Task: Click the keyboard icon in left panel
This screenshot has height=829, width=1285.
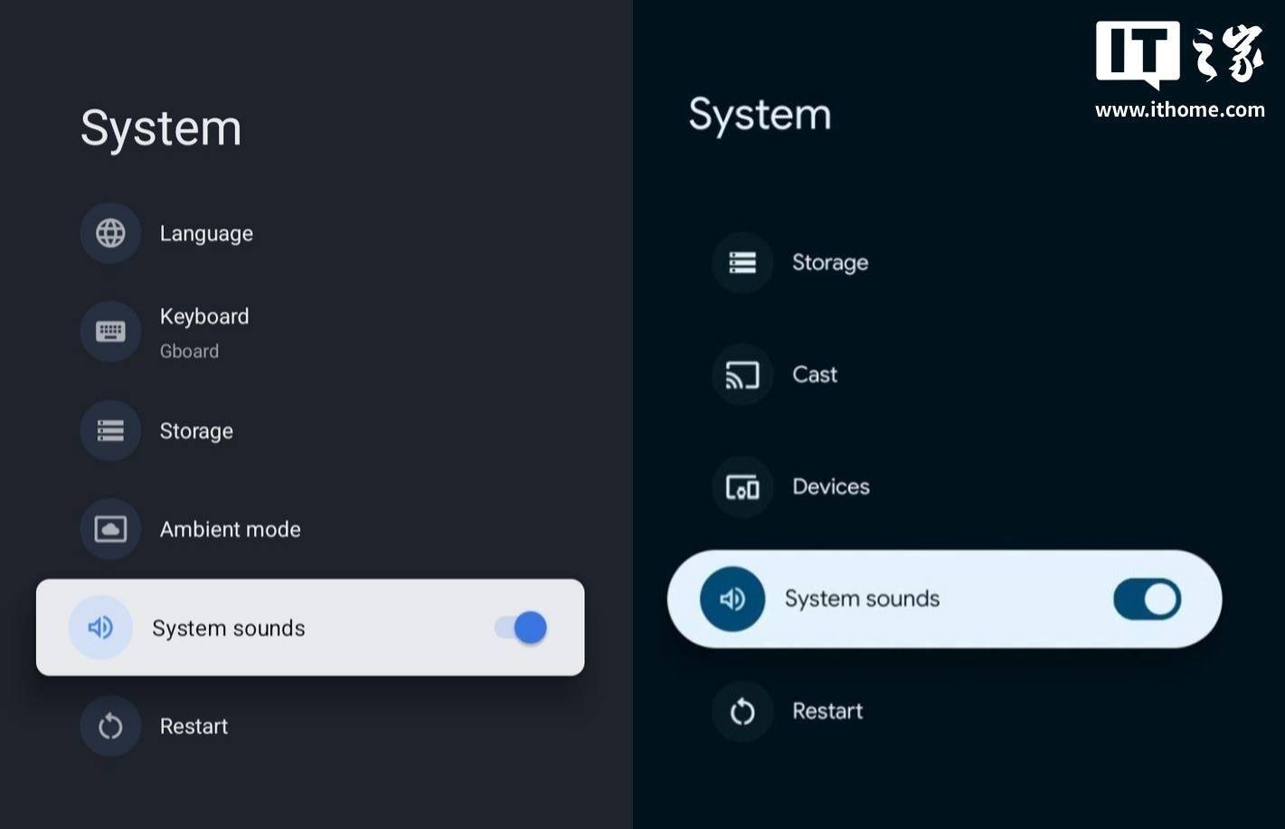Action: click(110, 332)
